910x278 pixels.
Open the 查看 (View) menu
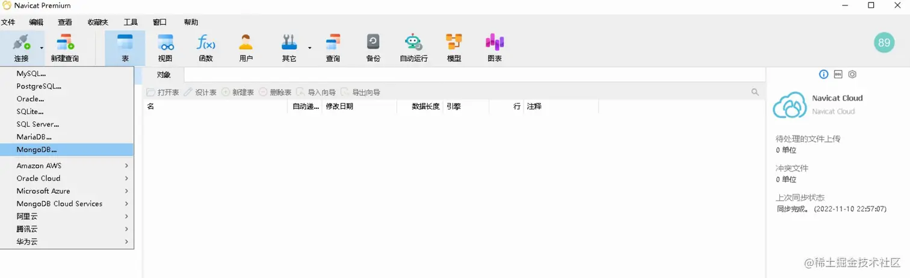[x=65, y=22]
